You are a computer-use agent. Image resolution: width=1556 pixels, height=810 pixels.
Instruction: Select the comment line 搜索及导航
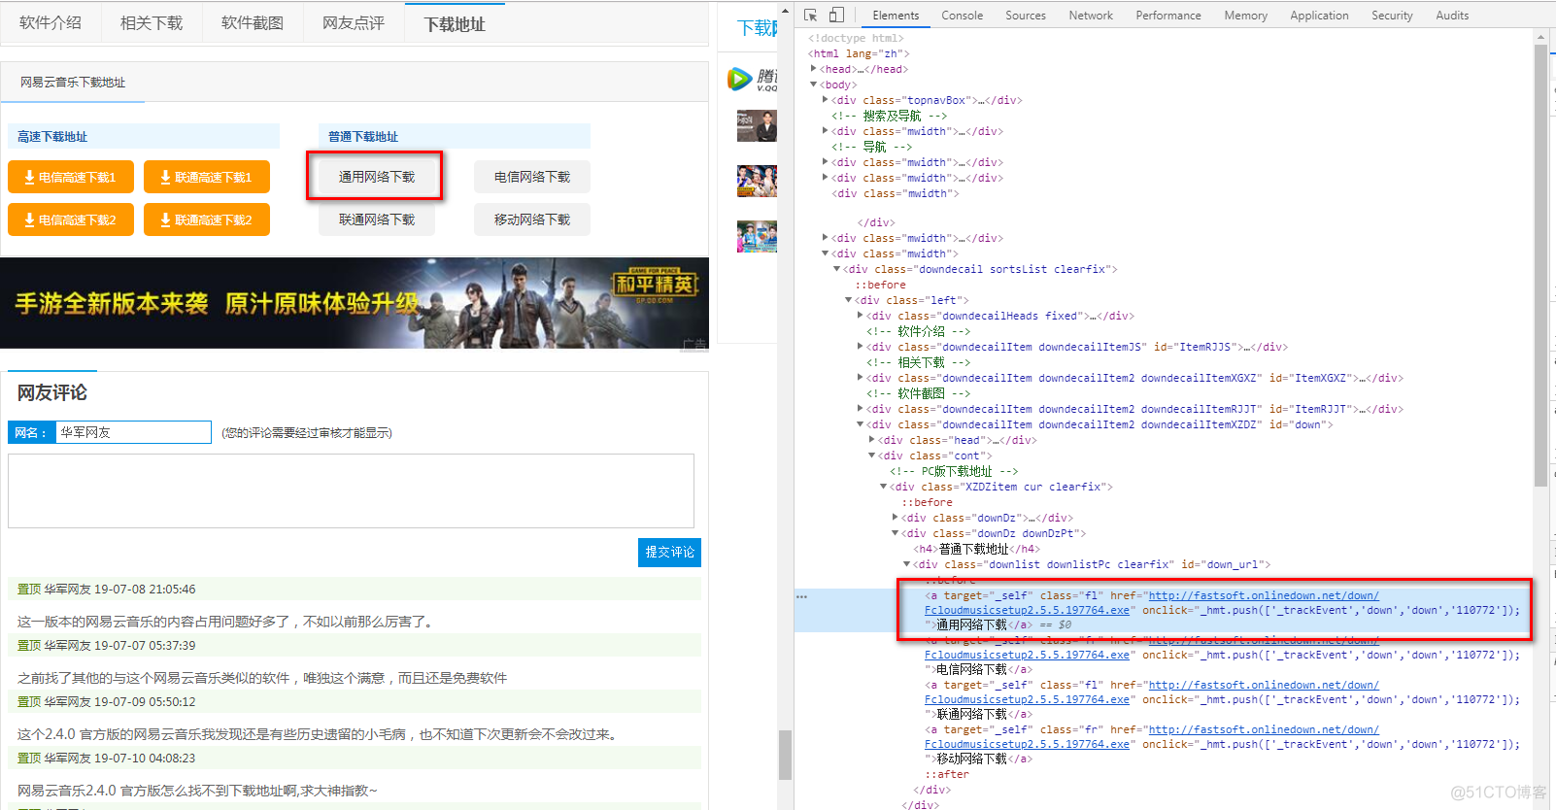pyautogui.click(x=889, y=116)
